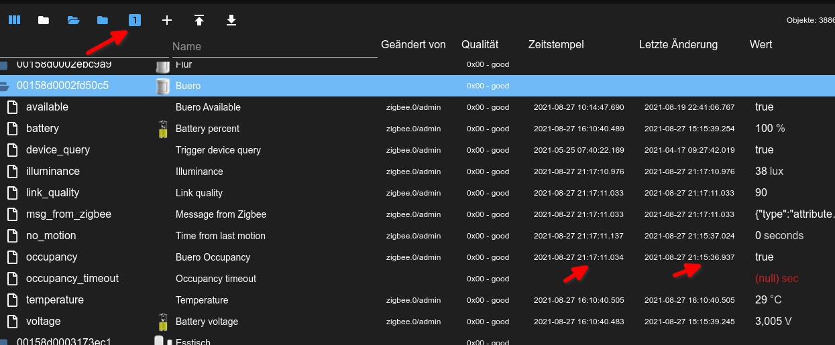
Task: Collapse the 00158d0002fd50c5 Buero device folder
Action: coord(5,86)
